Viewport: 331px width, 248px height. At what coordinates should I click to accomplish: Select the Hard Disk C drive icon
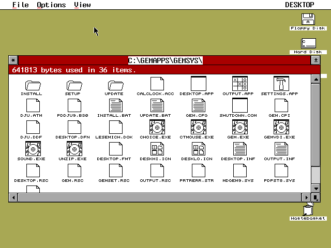(308, 43)
